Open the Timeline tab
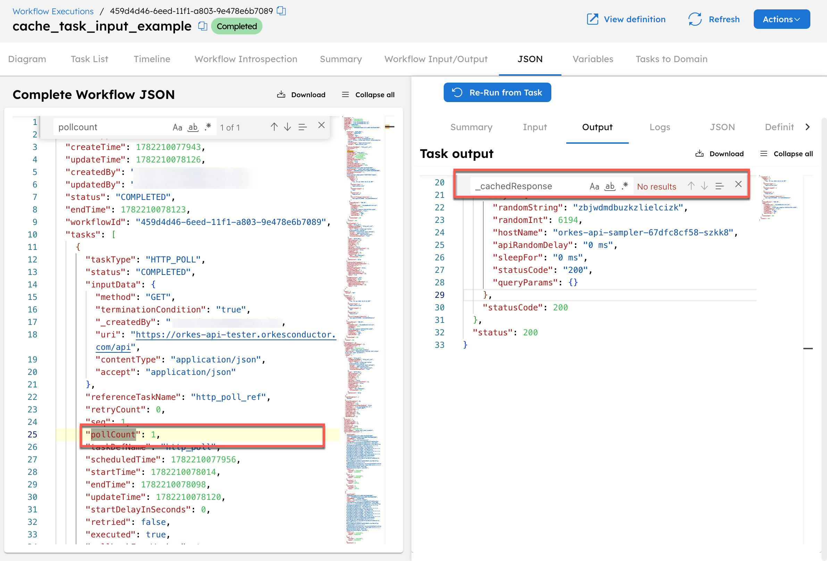 click(x=152, y=59)
